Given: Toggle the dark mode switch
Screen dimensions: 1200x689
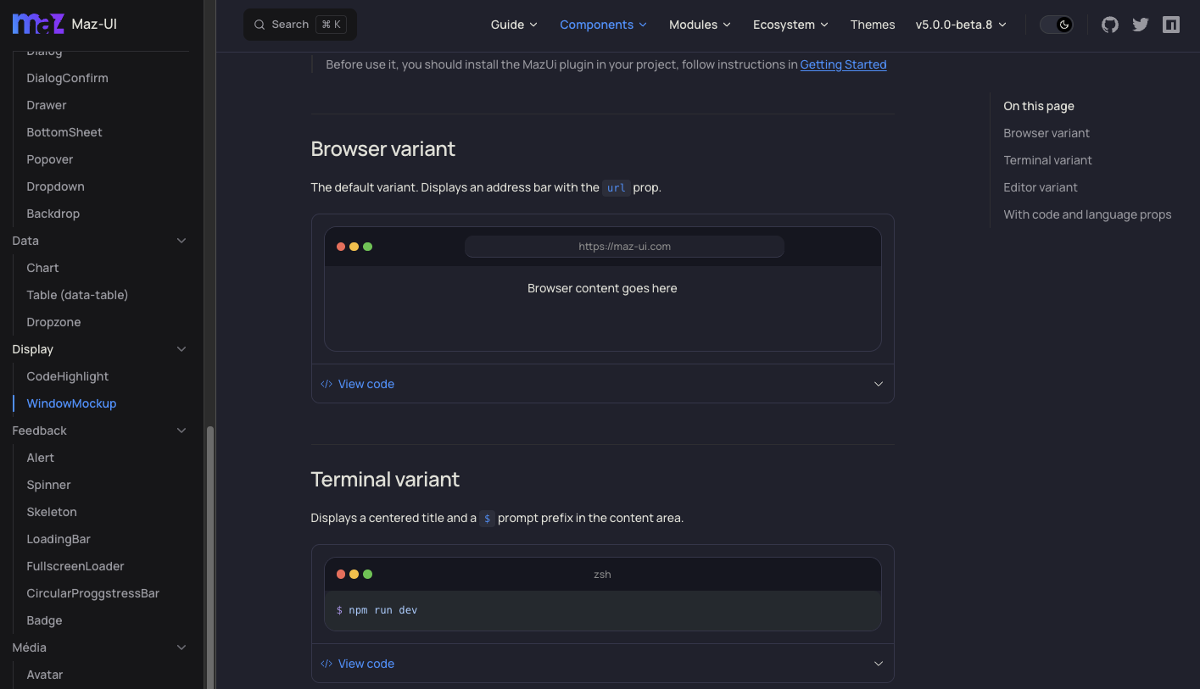Looking at the screenshot, I should coord(1058,25).
